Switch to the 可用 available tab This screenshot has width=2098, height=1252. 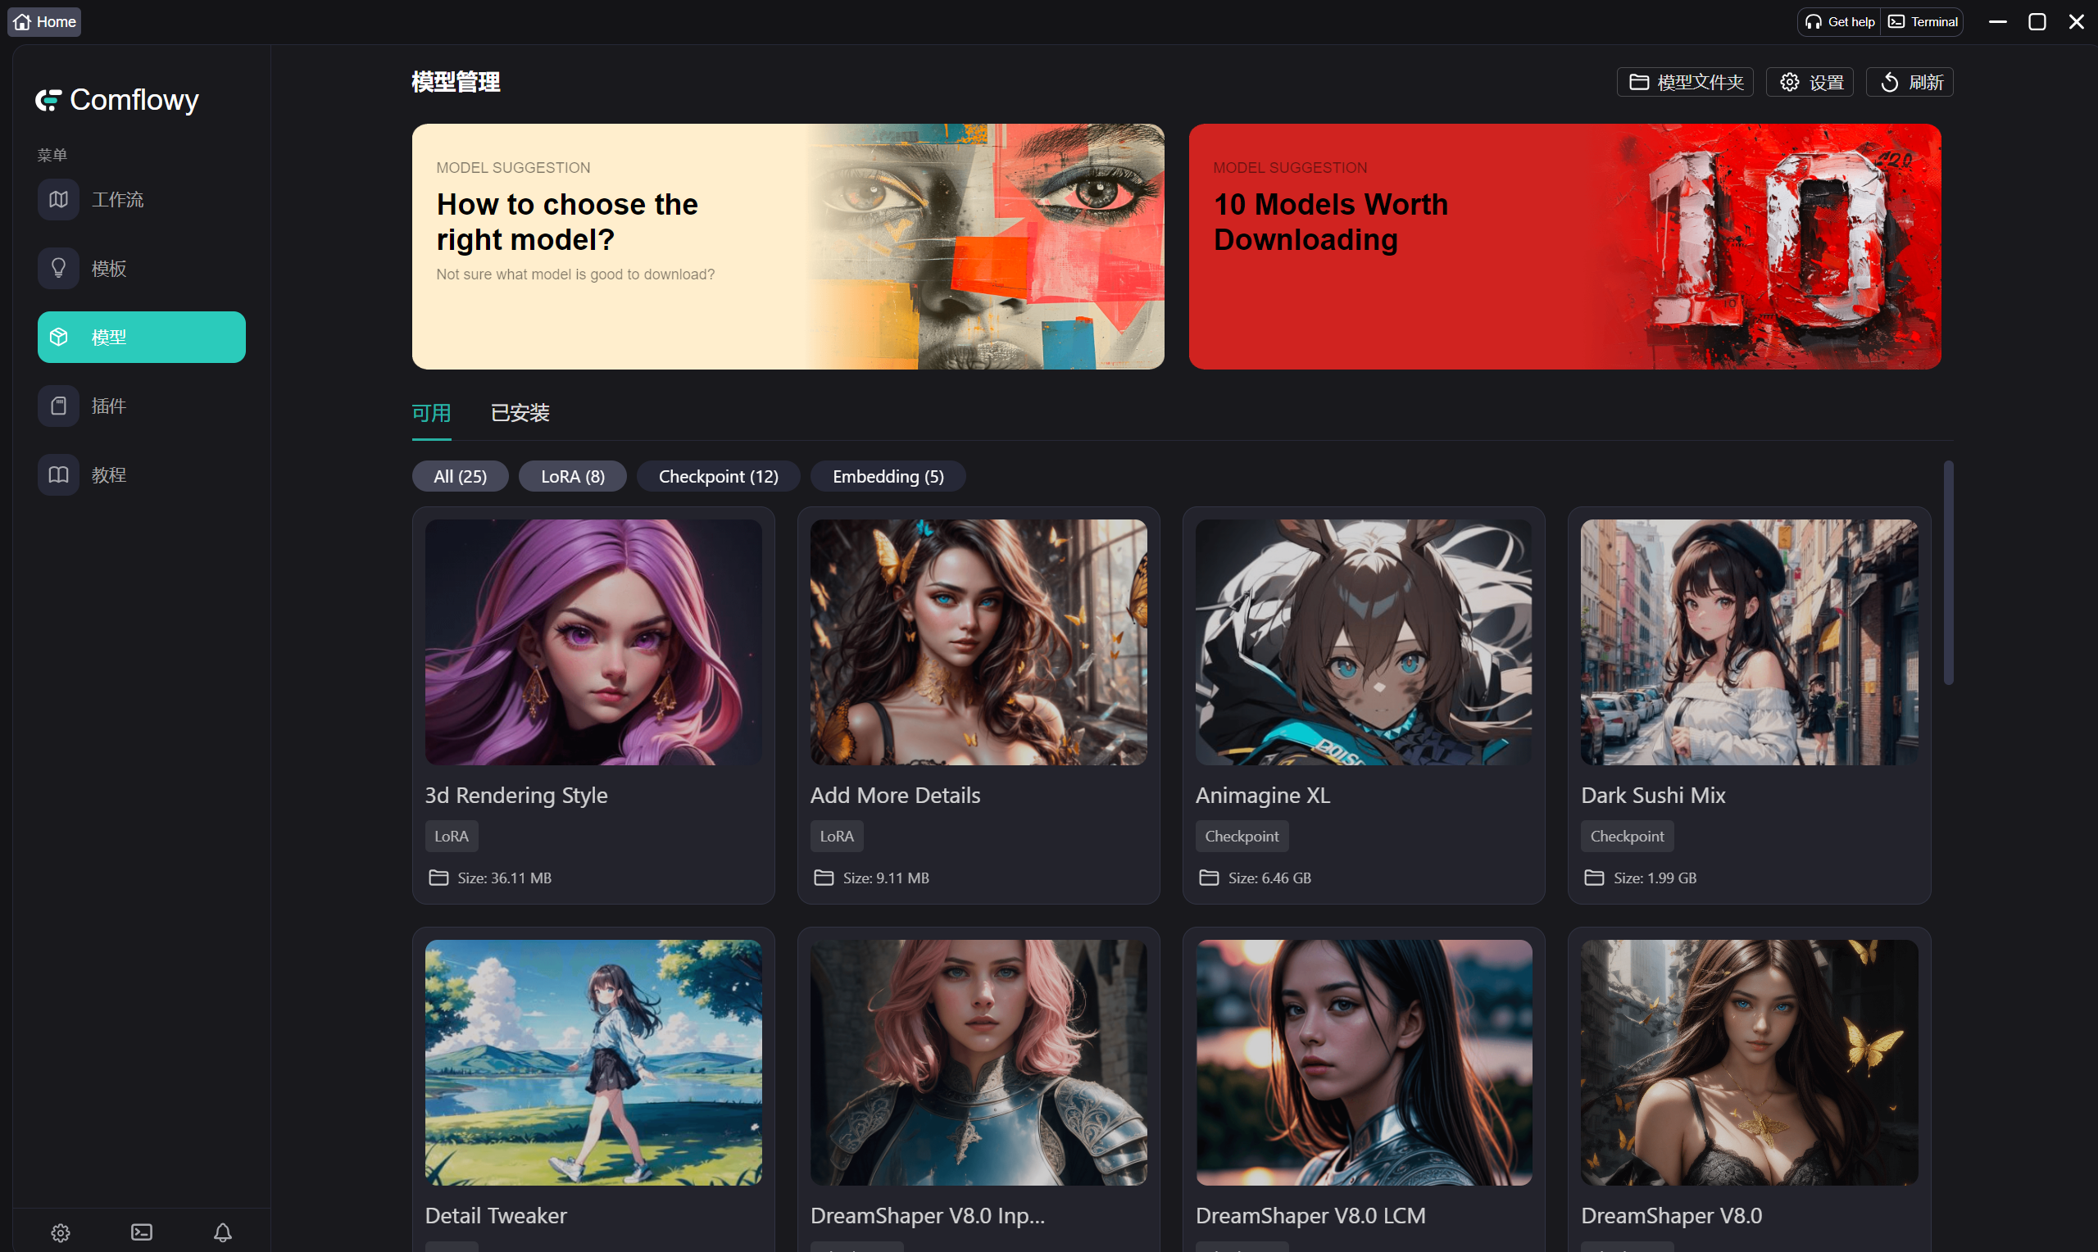click(x=431, y=414)
